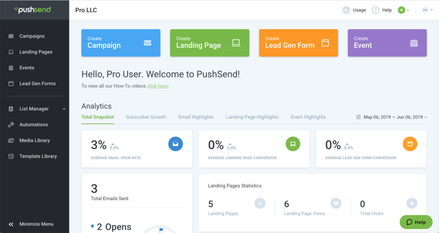The image size is (439, 233).
Task: Click the '2 Opens' value
Action: point(114,227)
